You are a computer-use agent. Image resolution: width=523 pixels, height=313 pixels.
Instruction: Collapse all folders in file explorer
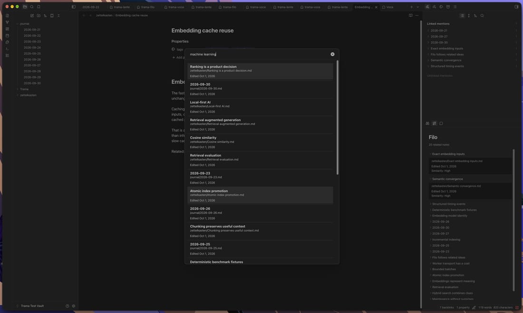point(58,16)
